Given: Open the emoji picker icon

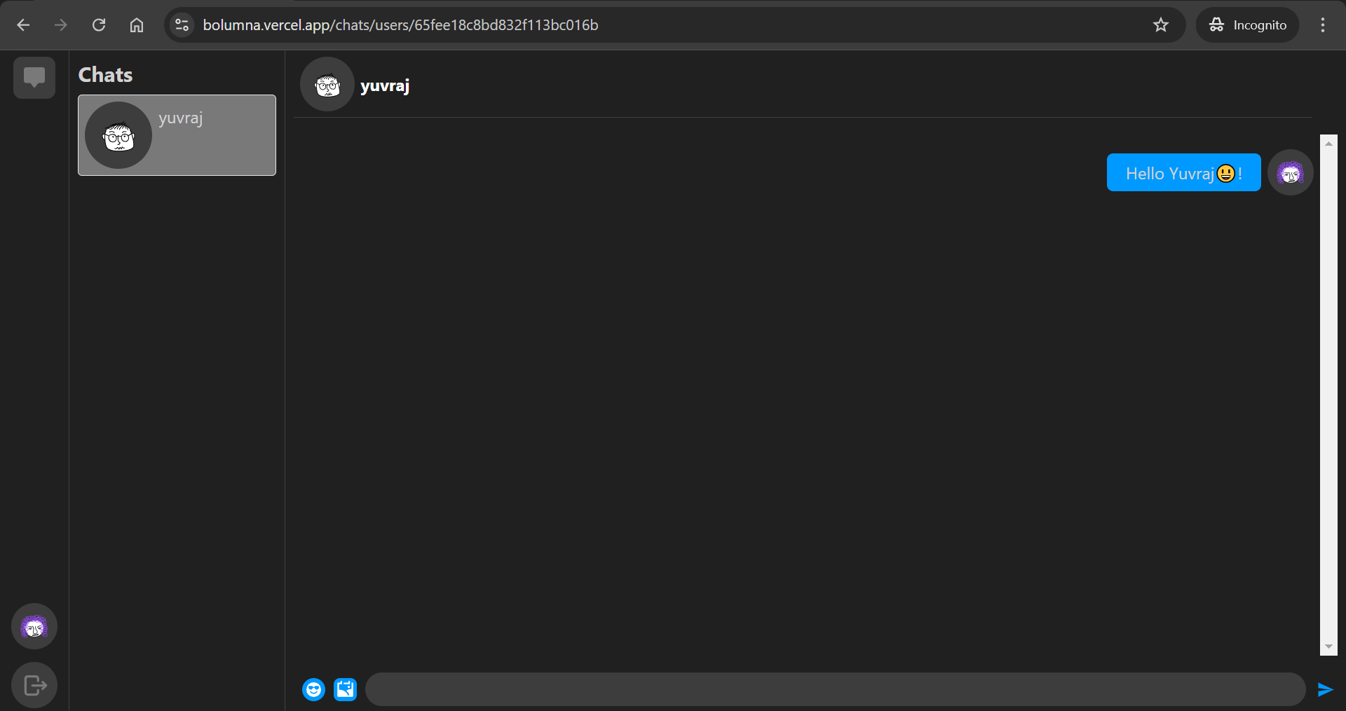Looking at the screenshot, I should (x=313, y=689).
